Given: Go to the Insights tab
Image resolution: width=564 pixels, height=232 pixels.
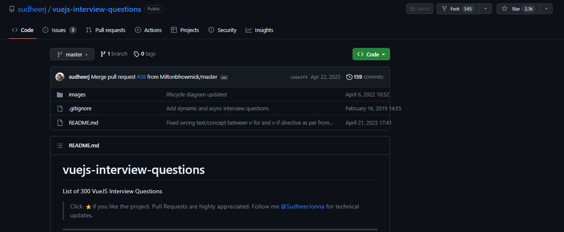Looking at the screenshot, I should 259,30.
